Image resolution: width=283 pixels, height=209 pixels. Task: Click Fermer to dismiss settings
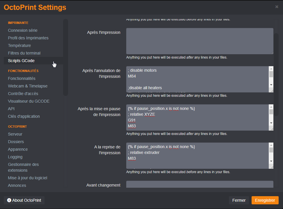coord(239,200)
